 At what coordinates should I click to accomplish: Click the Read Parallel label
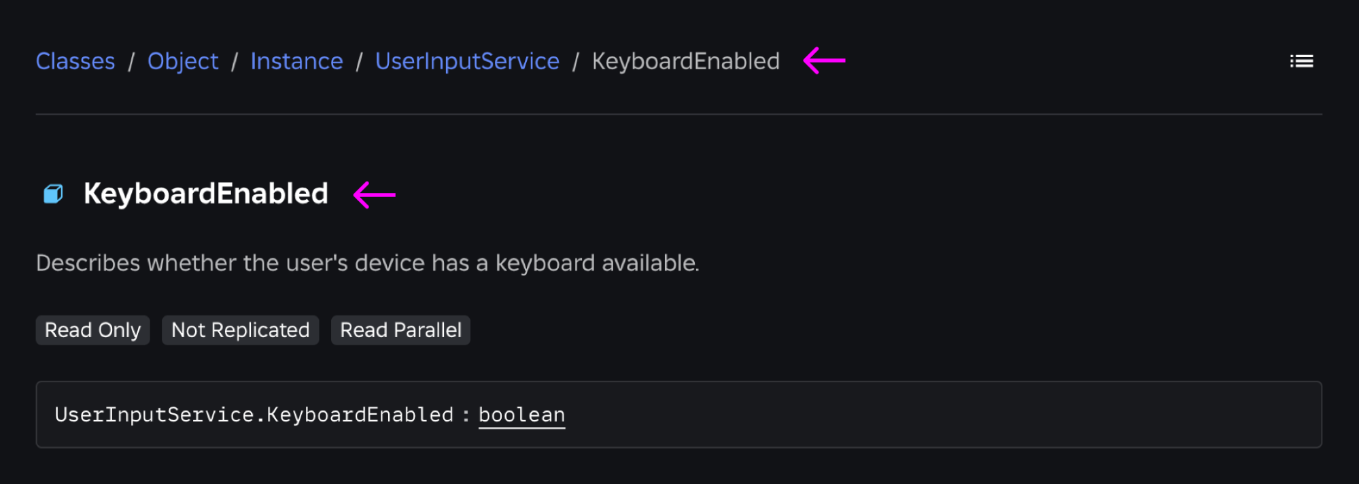point(400,330)
